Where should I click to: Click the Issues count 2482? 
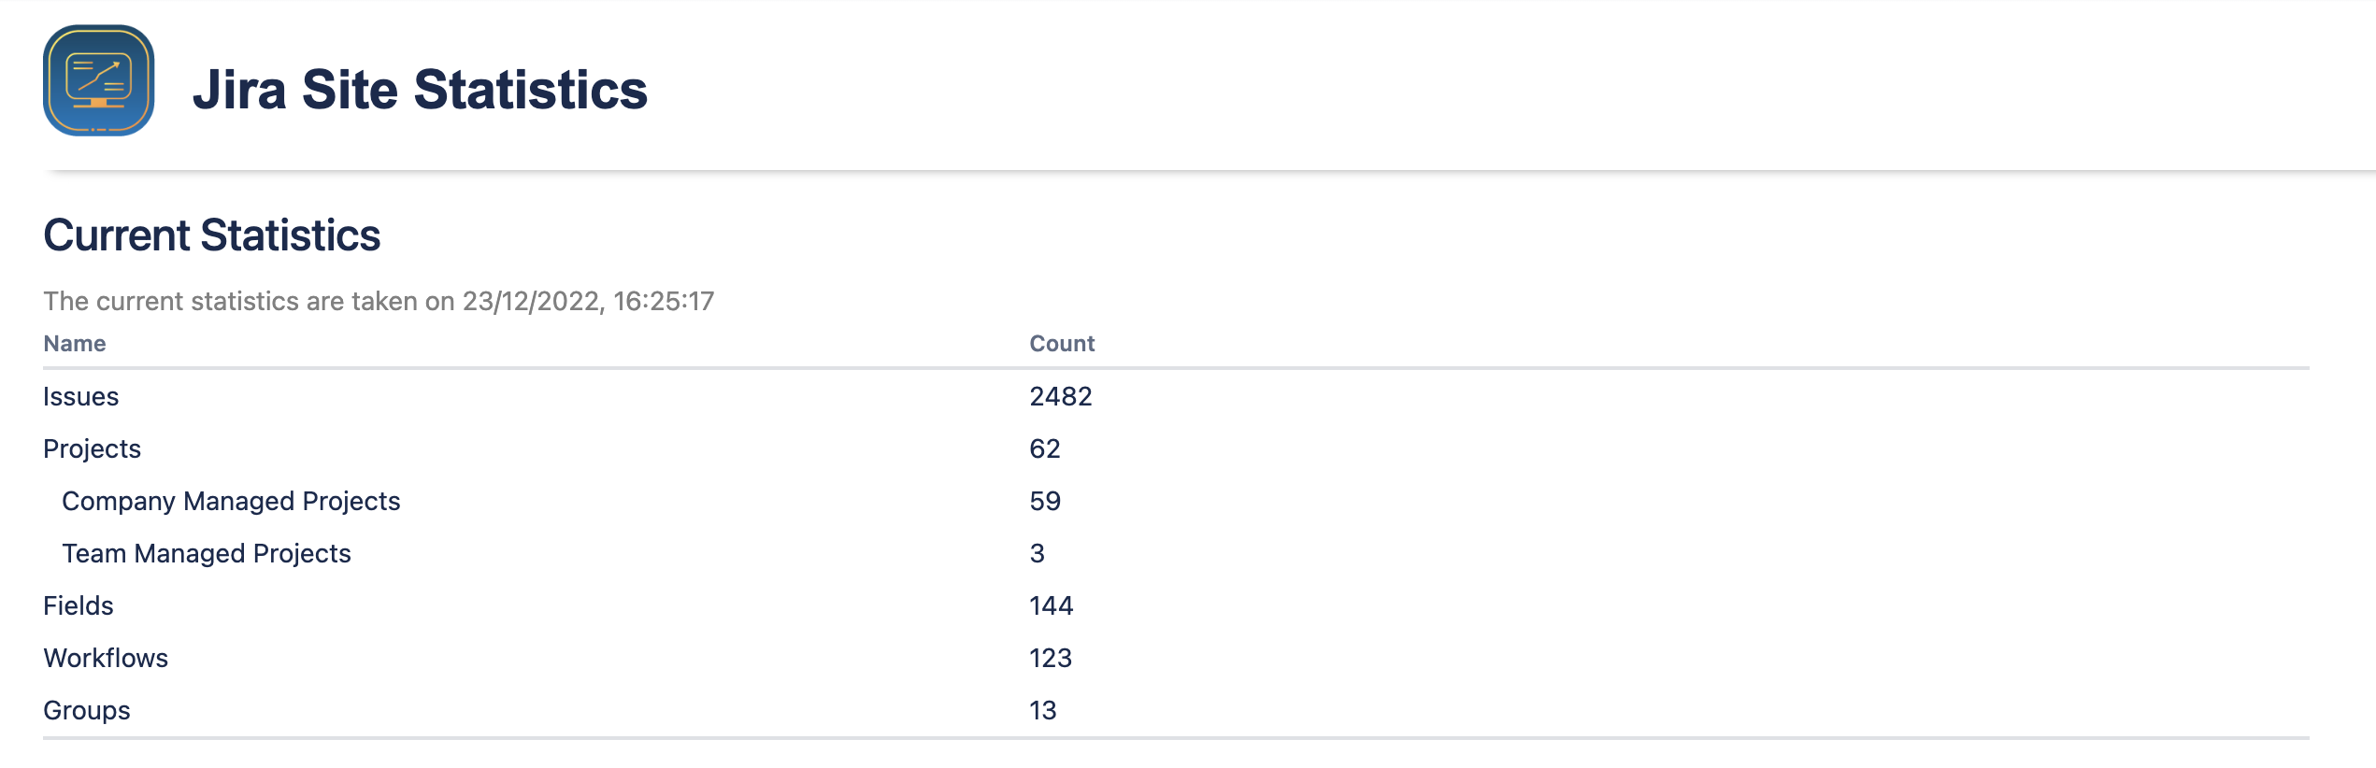(1061, 397)
